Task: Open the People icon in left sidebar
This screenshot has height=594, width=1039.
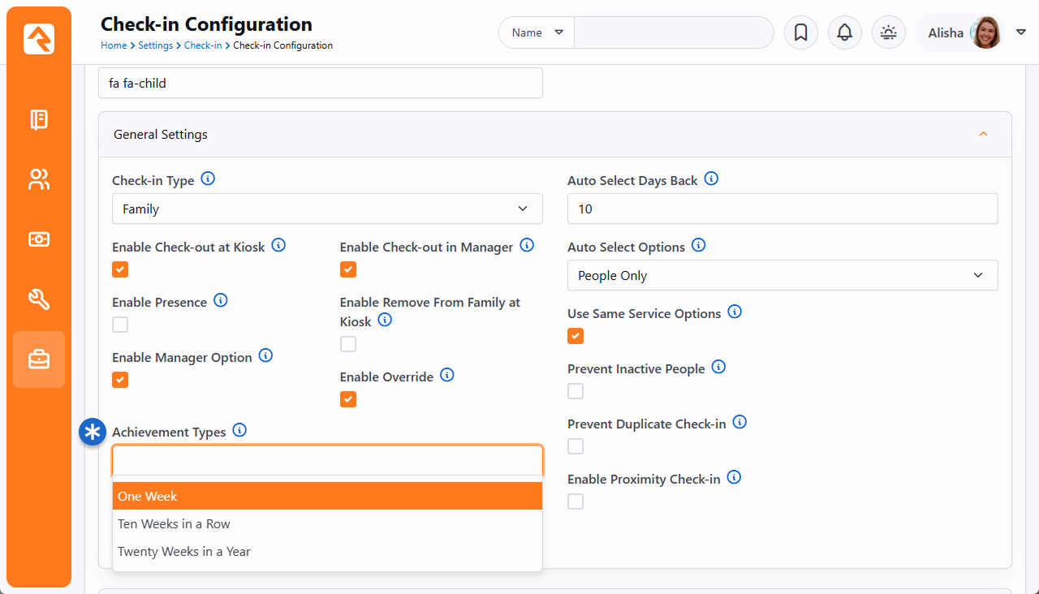Action: pyautogui.click(x=39, y=179)
